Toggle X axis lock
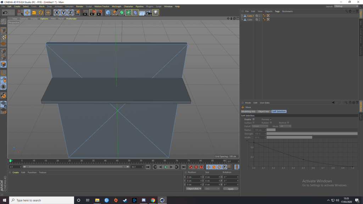Screen dimensions: 363x204 56,13
